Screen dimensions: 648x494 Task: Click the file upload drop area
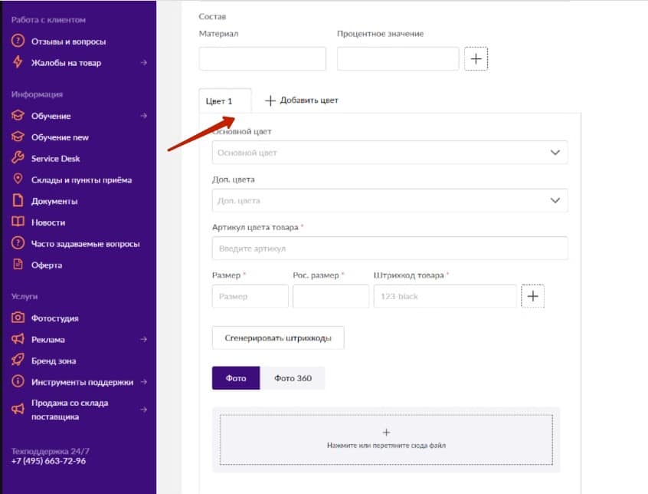point(386,439)
